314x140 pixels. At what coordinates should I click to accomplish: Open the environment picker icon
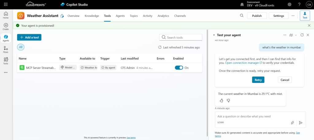[242, 4]
